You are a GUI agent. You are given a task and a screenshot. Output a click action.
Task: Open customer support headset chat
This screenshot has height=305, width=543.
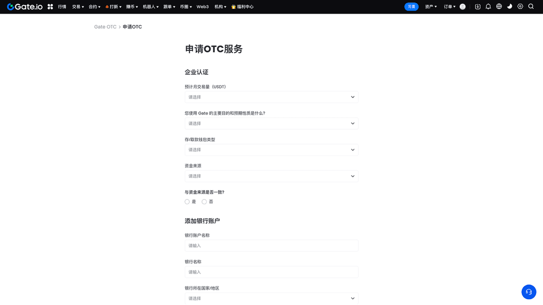528,292
